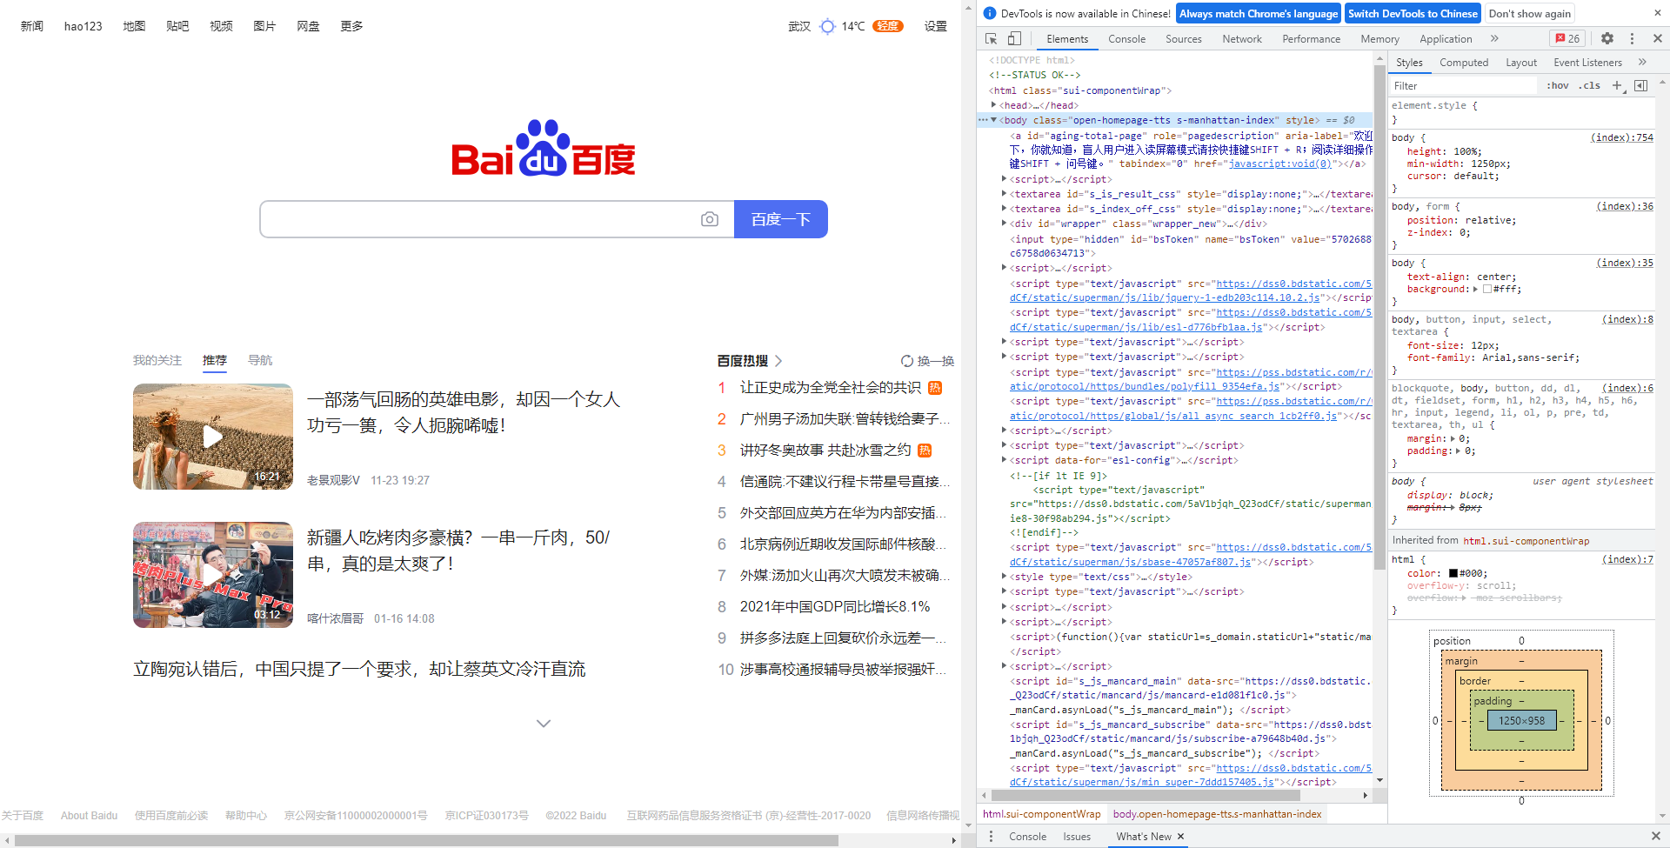Select body breadcrumb open-homepage-tts
Viewport: 1670px width, 848px height.
tap(1217, 815)
